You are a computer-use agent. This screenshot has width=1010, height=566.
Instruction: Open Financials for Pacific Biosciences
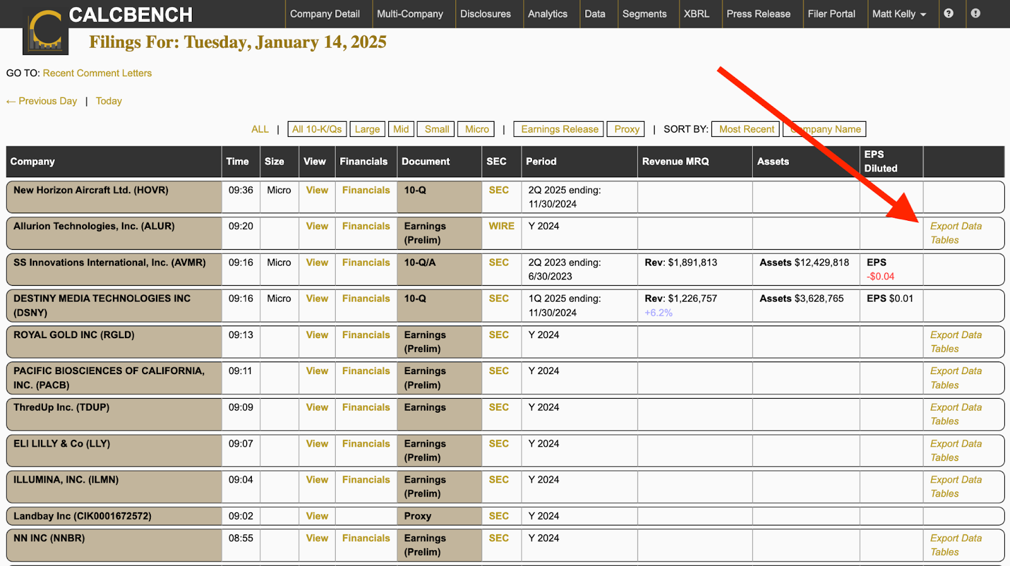pyautogui.click(x=366, y=372)
